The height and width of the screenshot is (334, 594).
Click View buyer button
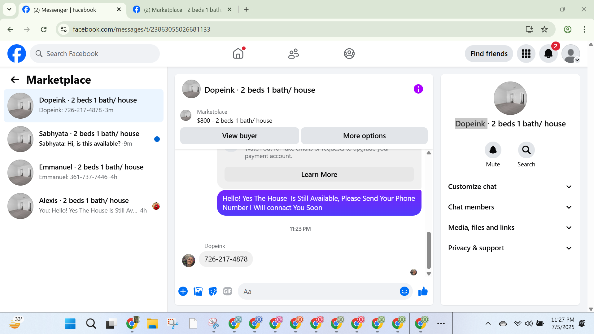click(239, 136)
